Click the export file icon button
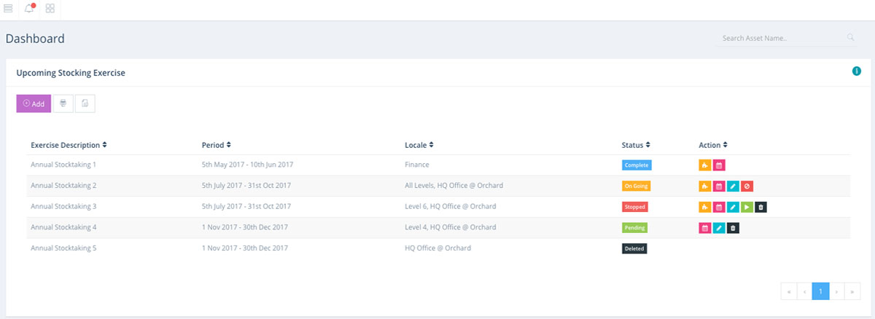This screenshot has height=319, width=875. tap(85, 103)
